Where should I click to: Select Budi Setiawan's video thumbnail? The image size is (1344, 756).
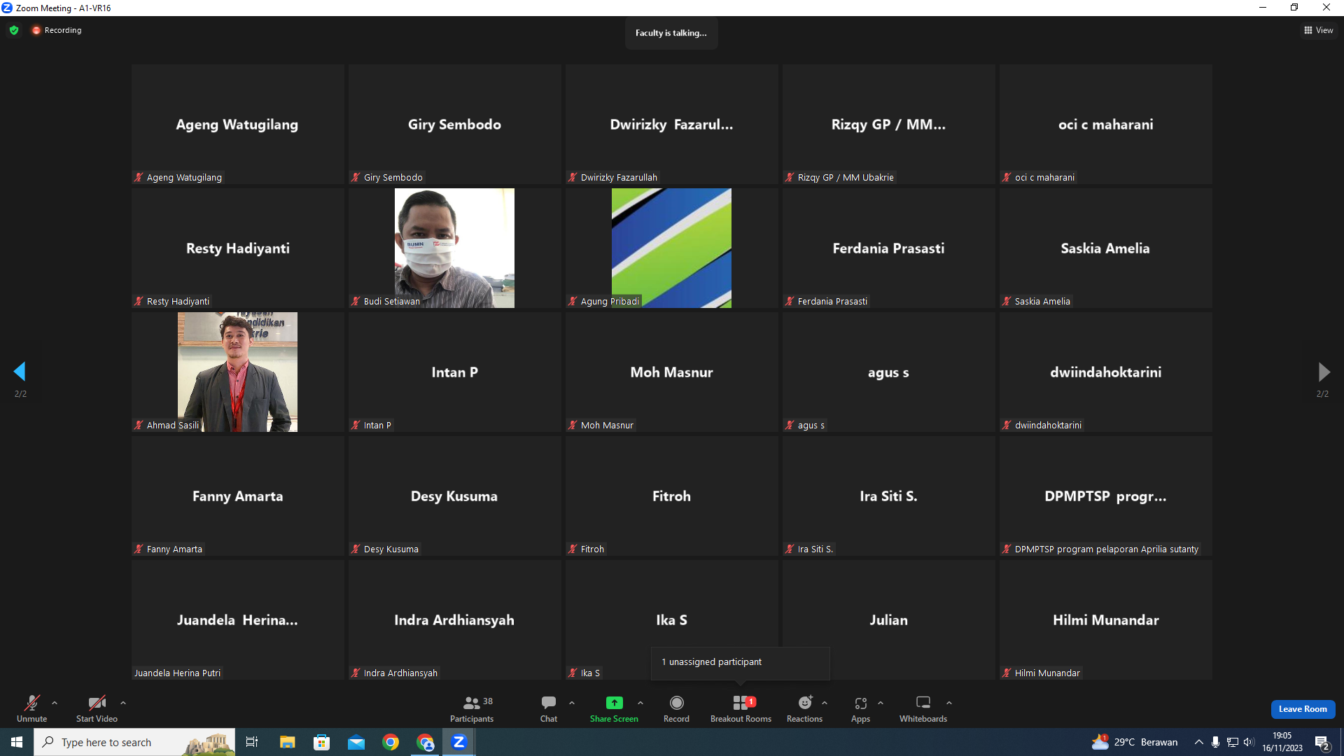point(454,248)
